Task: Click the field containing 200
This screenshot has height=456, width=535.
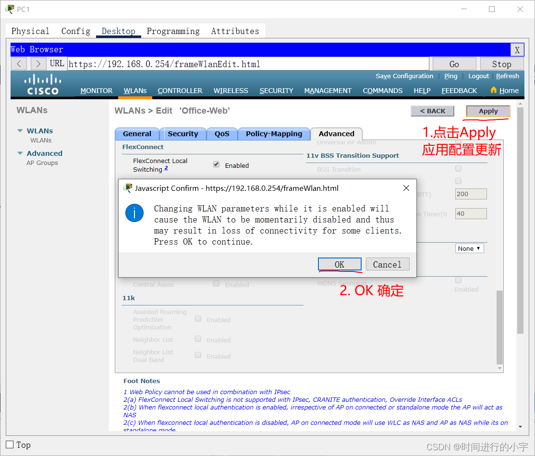Action: (471, 194)
